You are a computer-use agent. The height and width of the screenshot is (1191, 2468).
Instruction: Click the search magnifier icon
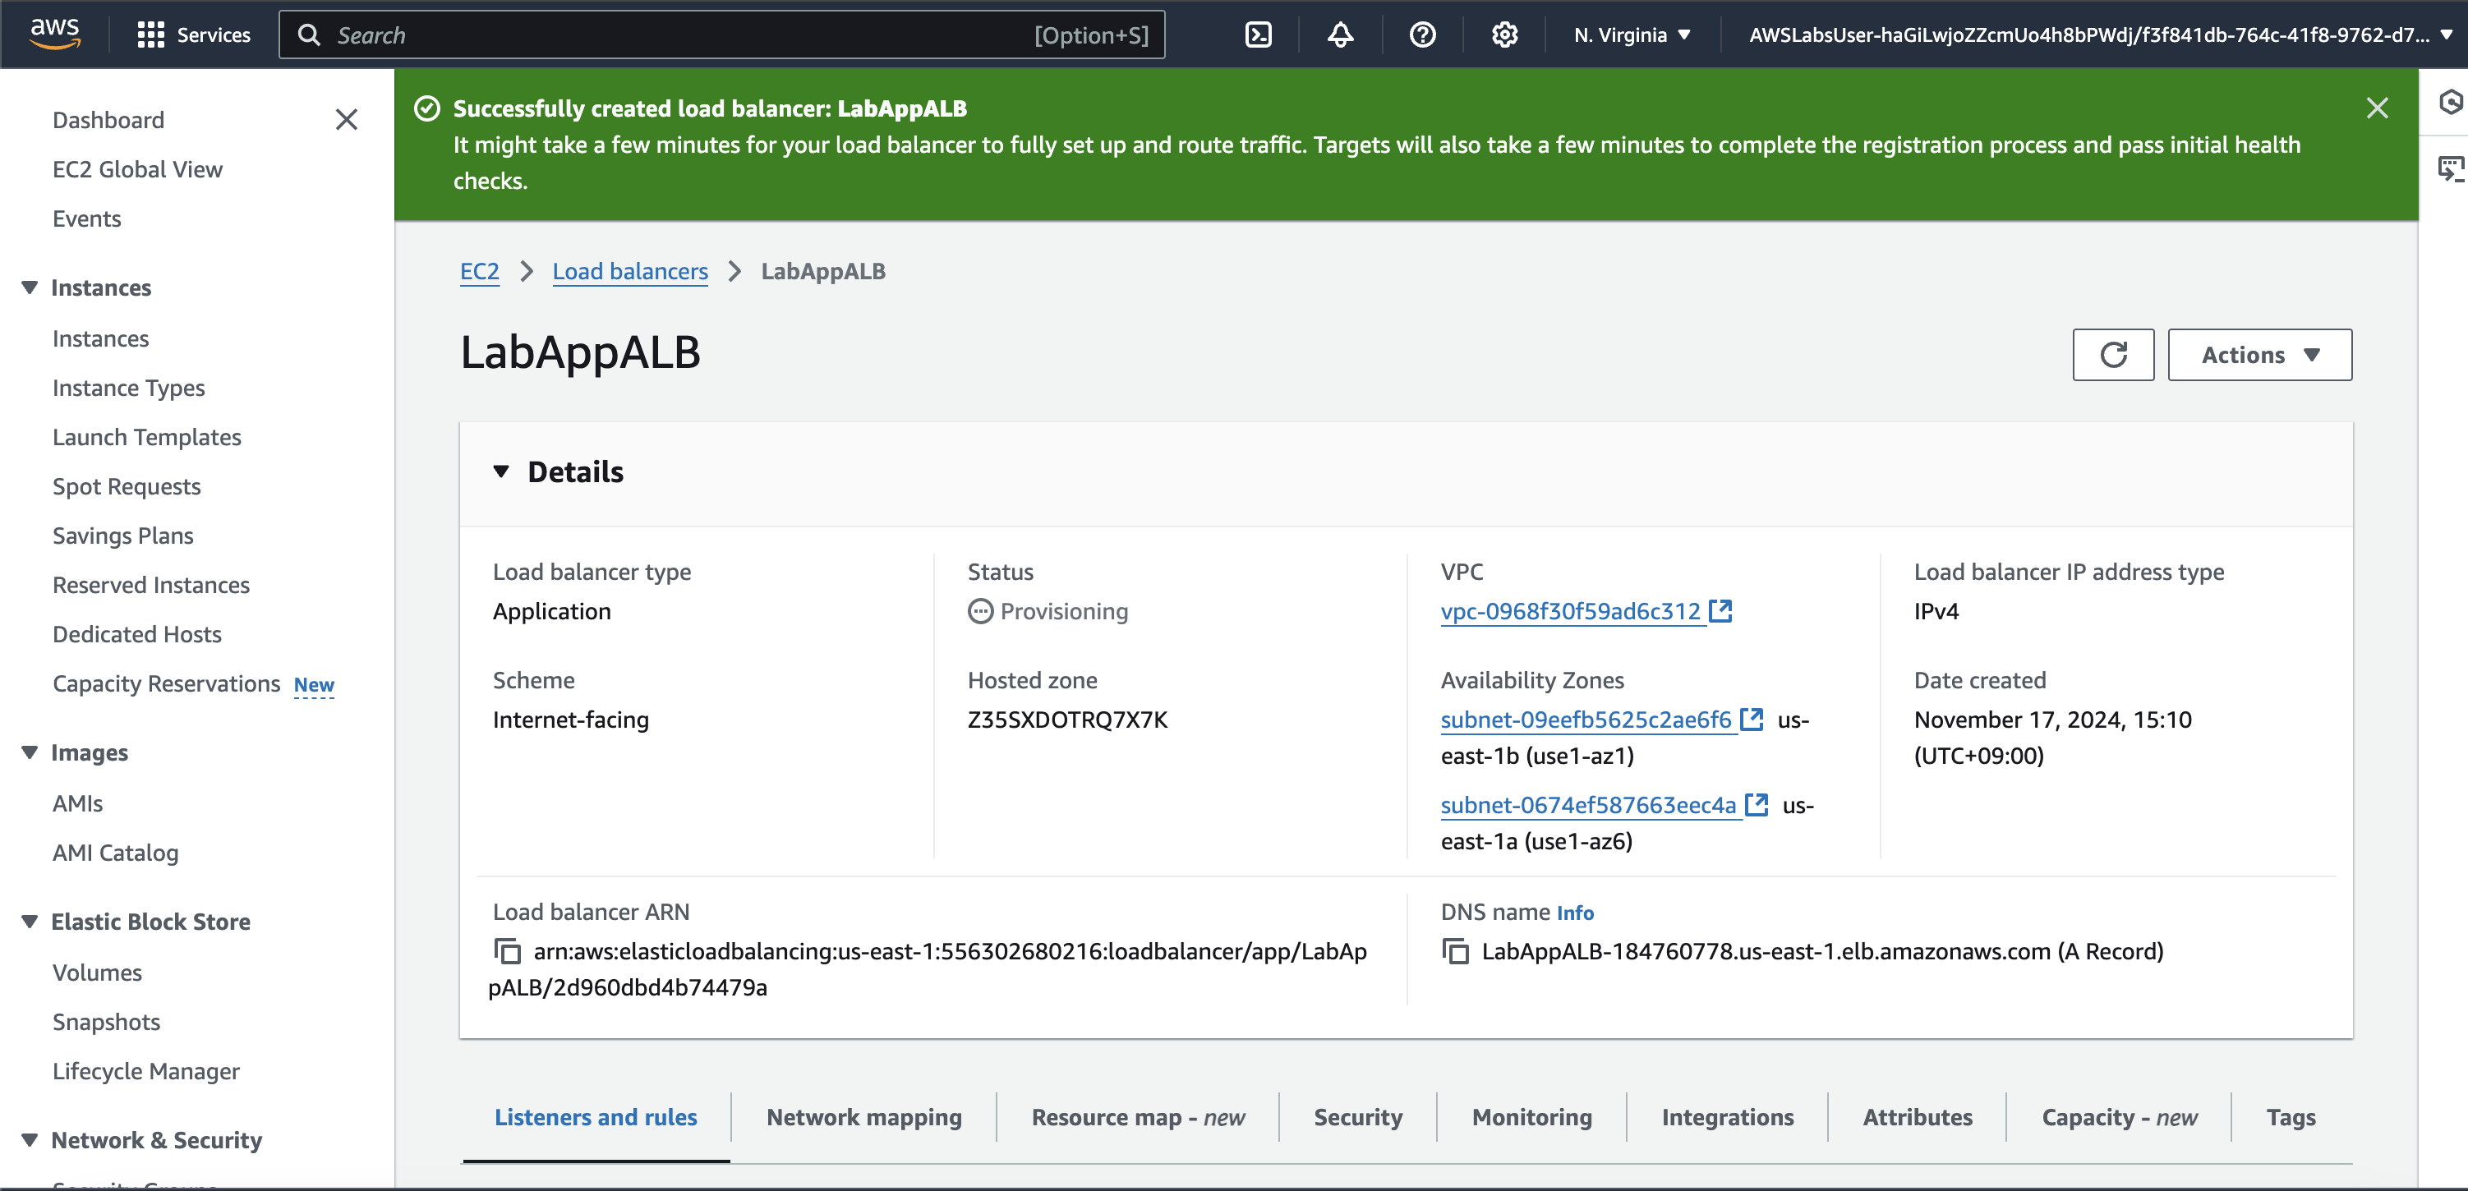coord(310,35)
